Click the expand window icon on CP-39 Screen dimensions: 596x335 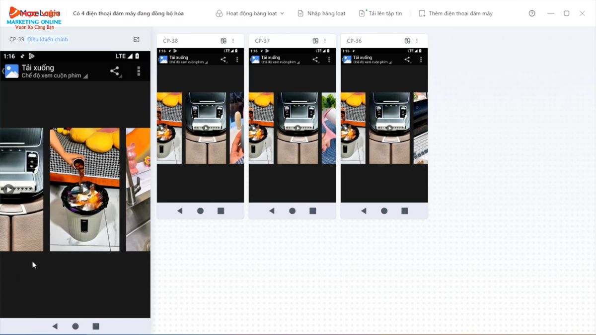tap(137, 39)
